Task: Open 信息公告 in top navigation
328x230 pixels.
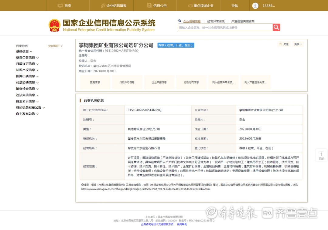Action: click(x=160, y=6)
